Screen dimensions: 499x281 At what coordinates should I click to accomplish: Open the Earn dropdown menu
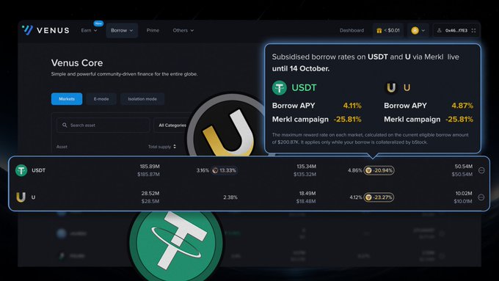tap(89, 30)
